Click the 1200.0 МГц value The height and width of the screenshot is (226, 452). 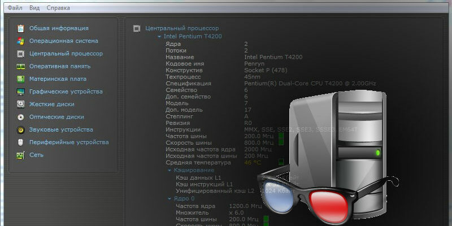[246, 206]
